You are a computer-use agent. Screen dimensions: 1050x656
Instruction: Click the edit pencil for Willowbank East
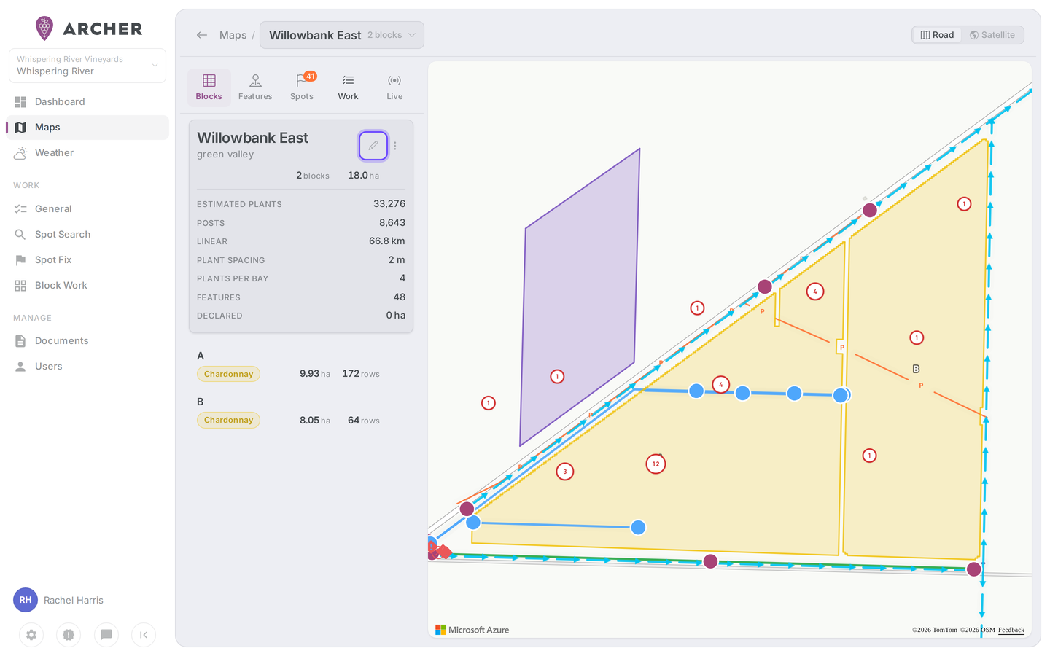click(373, 146)
